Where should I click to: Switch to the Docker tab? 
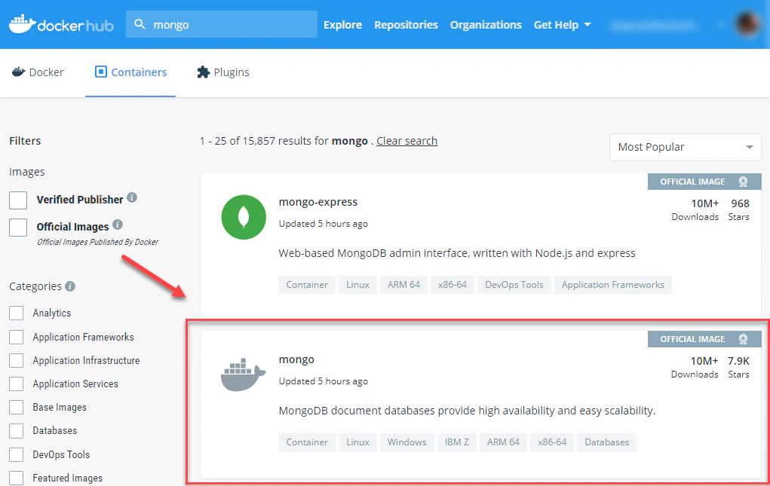[x=38, y=72]
